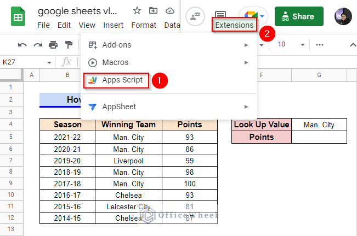The height and width of the screenshot is (236, 357).
Task: Select the 2021-22 season cell
Action: pyautogui.click(x=67, y=137)
